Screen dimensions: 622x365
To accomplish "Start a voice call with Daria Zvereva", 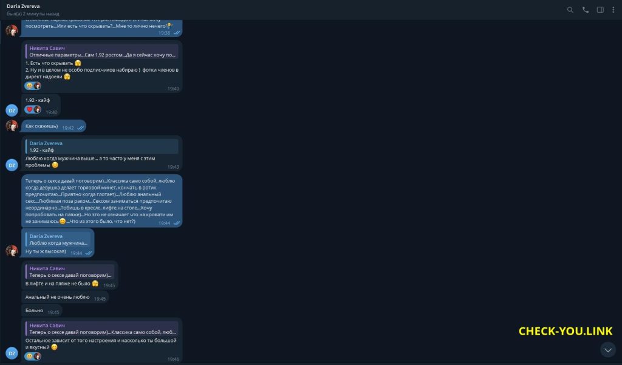I will click(586, 10).
